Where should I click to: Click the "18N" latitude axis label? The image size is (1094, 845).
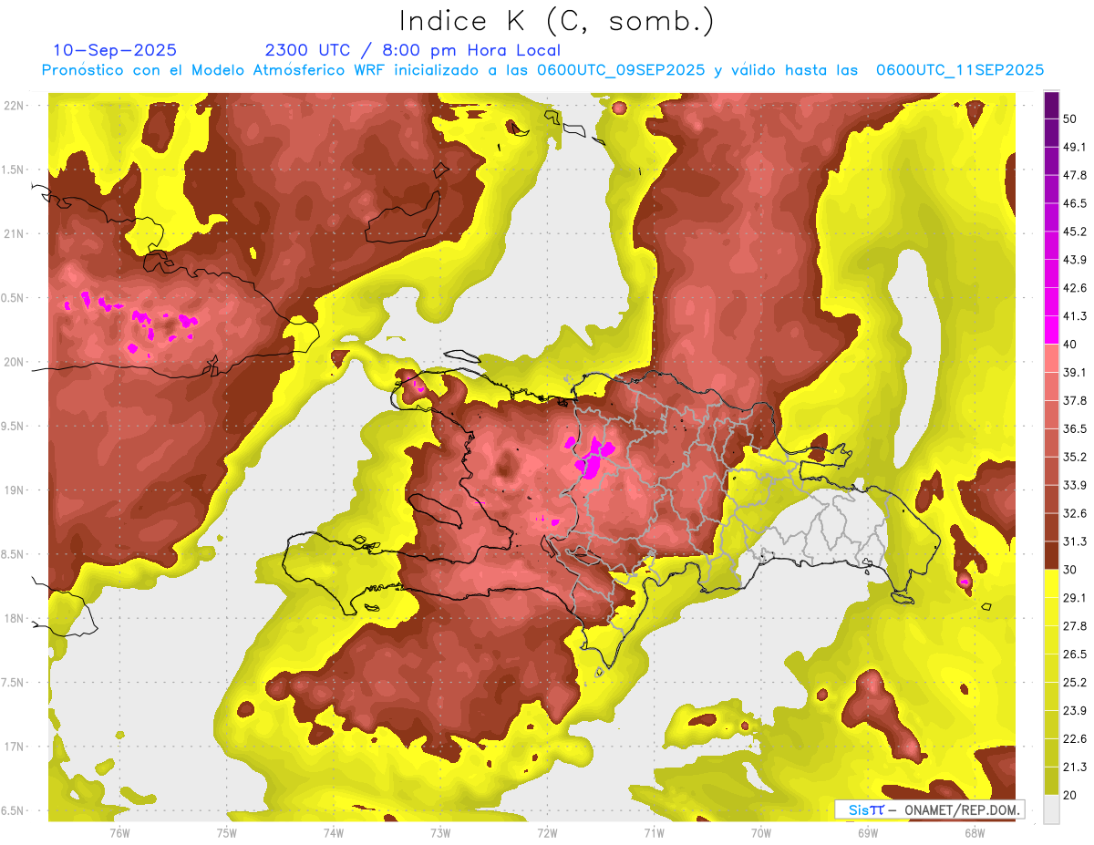[x=14, y=619]
